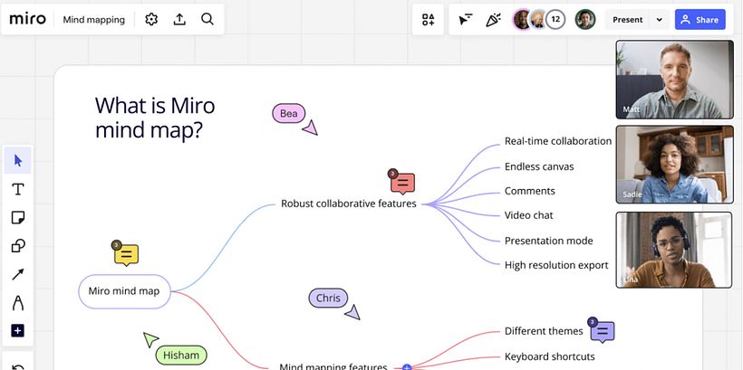Click the What is Miro mind map? heading
The height and width of the screenshot is (370, 743).
tap(155, 118)
